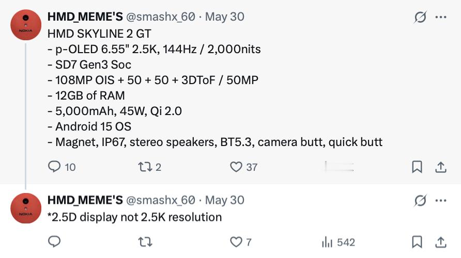Share the HMD SKYLINE 2 GT tweet
This screenshot has width=461, height=258.
click(x=440, y=167)
